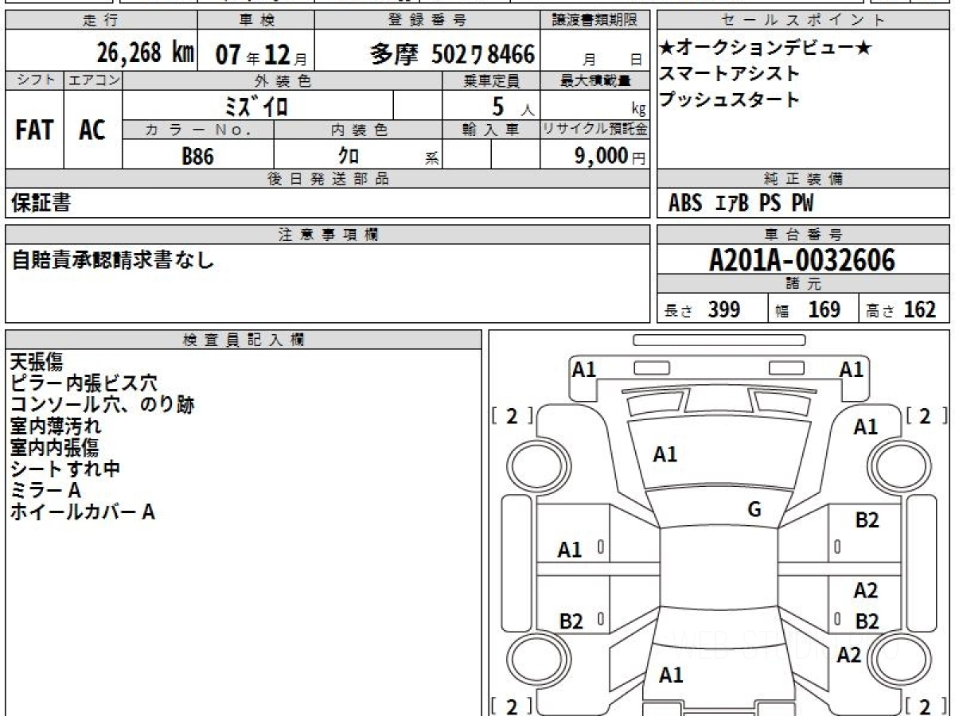Click the 輸入車 header
Viewport: 955px width, 716px height.
pyautogui.click(x=491, y=130)
